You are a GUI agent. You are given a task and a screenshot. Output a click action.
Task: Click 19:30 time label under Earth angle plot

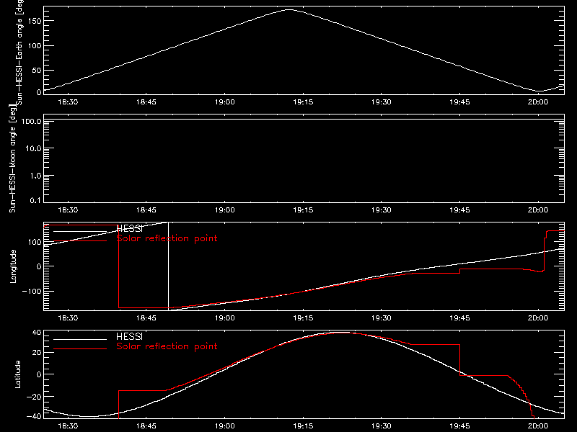pos(382,102)
